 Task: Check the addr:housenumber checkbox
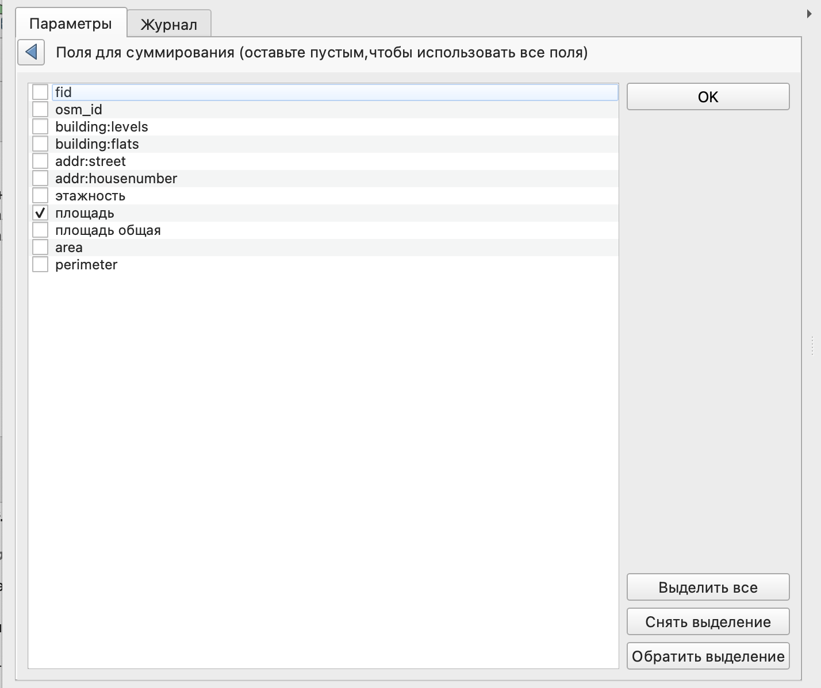pyautogui.click(x=40, y=178)
